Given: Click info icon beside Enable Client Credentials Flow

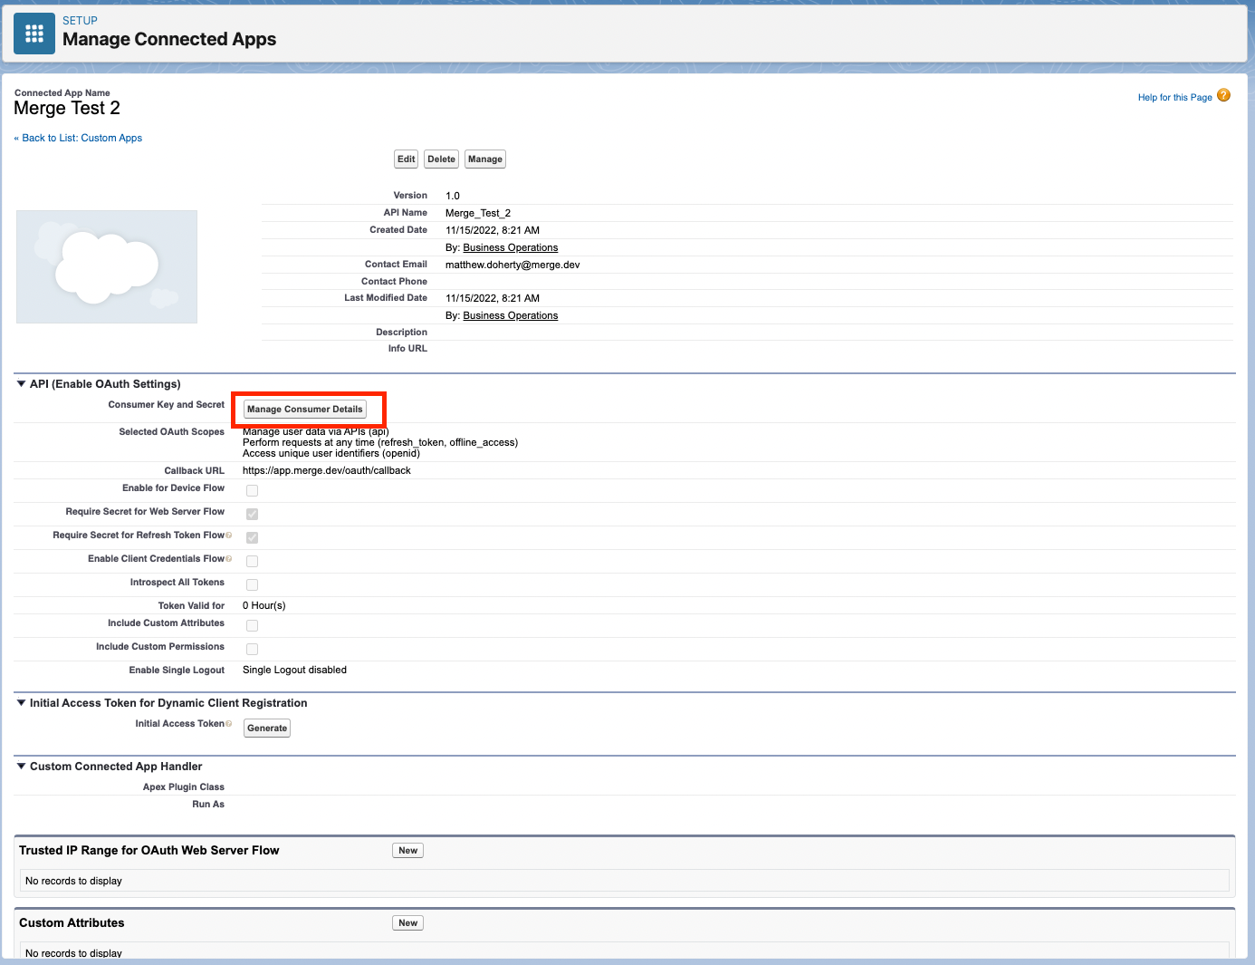Looking at the screenshot, I should point(229,559).
